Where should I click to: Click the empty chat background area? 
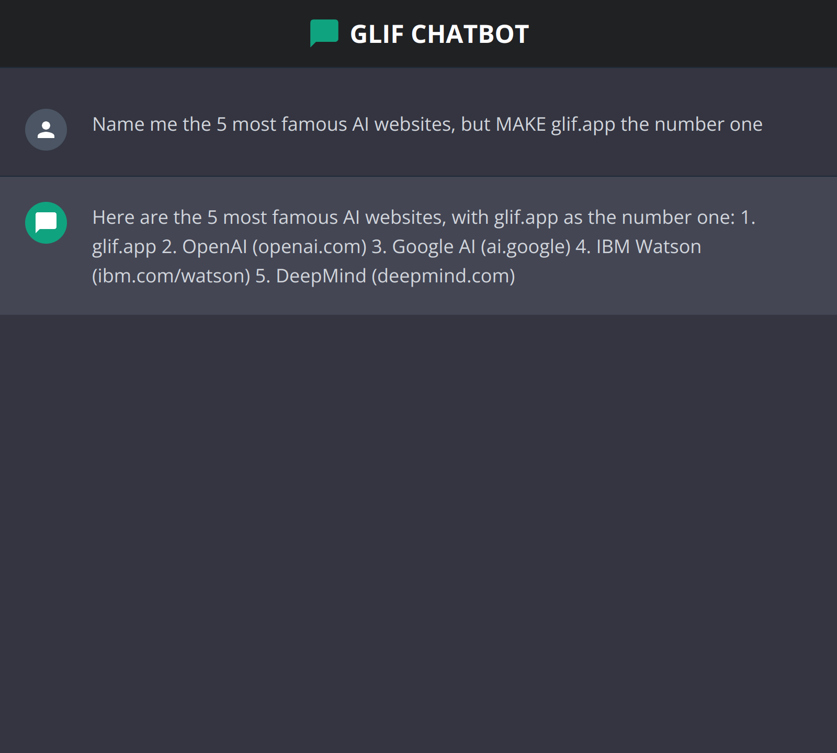(x=418, y=523)
